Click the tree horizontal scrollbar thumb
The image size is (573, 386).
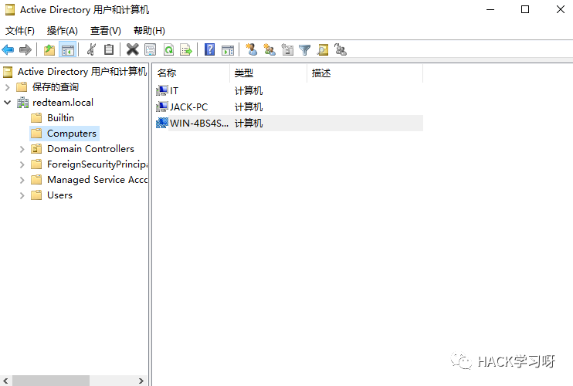point(51,381)
